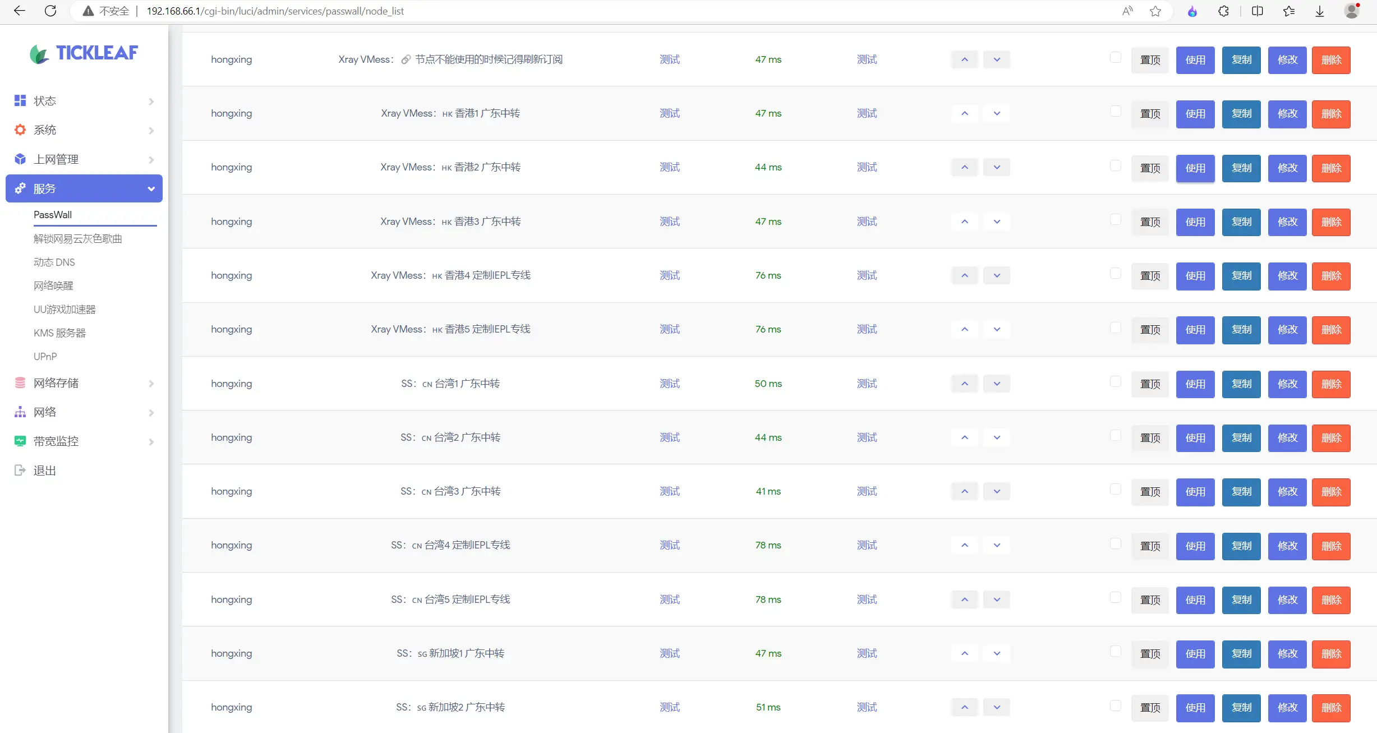This screenshot has height=733, width=1377.
Task: Open 动态 DNS submenu item
Action: tap(54, 262)
